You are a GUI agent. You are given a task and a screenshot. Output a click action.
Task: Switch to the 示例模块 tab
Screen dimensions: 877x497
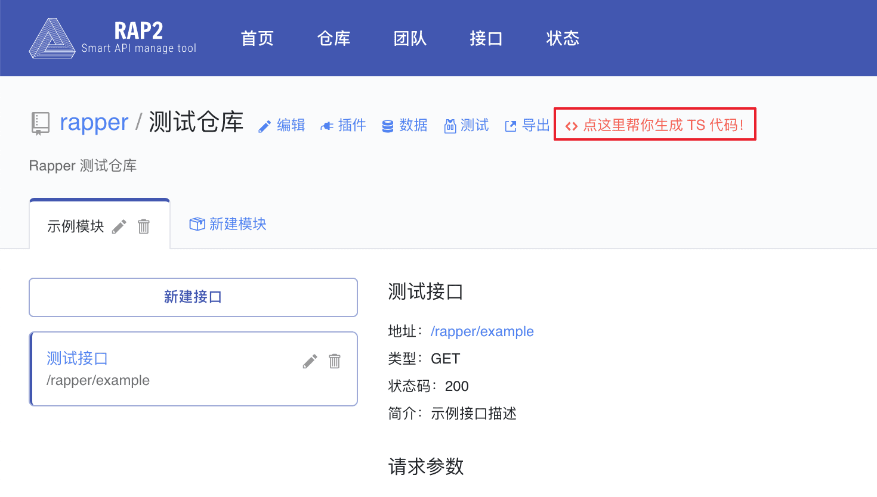pos(76,226)
